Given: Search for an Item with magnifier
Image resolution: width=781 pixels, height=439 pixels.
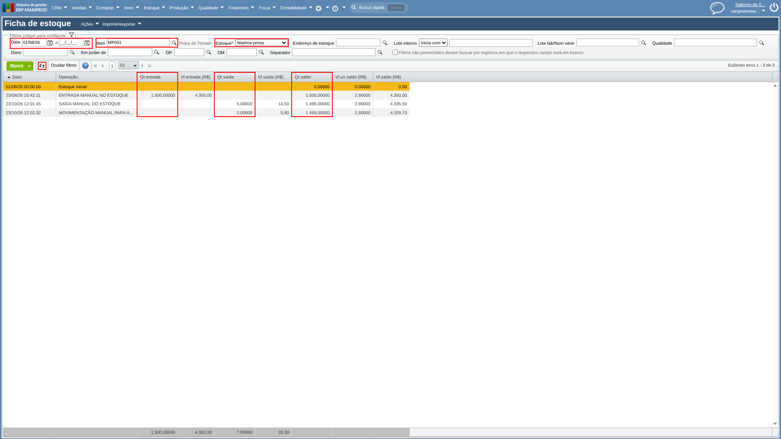Looking at the screenshot, I should 174,43.
